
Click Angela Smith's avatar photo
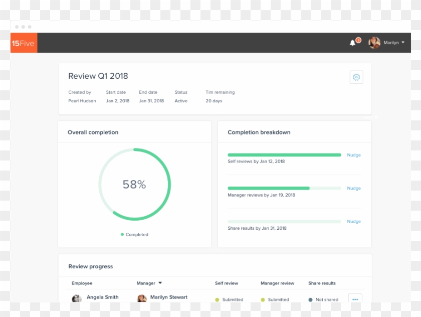pyautogui.click(x=77, y=298)
